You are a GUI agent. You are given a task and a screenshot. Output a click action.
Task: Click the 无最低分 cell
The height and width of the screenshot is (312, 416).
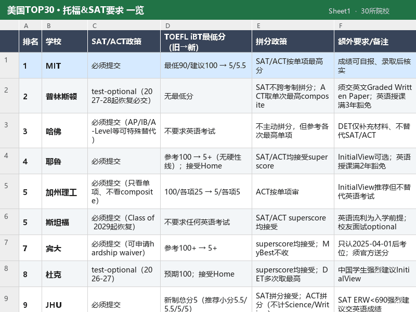206,96
